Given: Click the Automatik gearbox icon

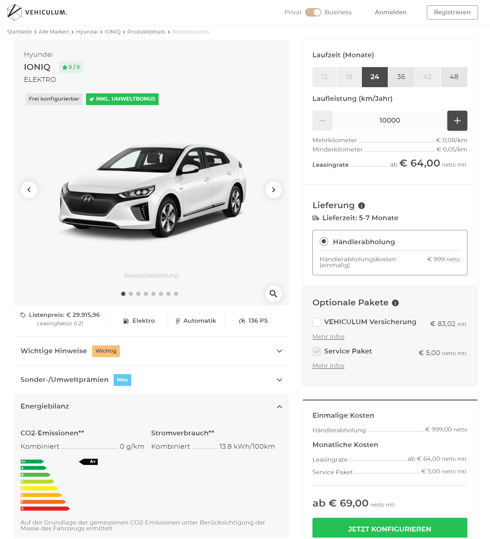Looking at the screenshot, I should (178, 321).
